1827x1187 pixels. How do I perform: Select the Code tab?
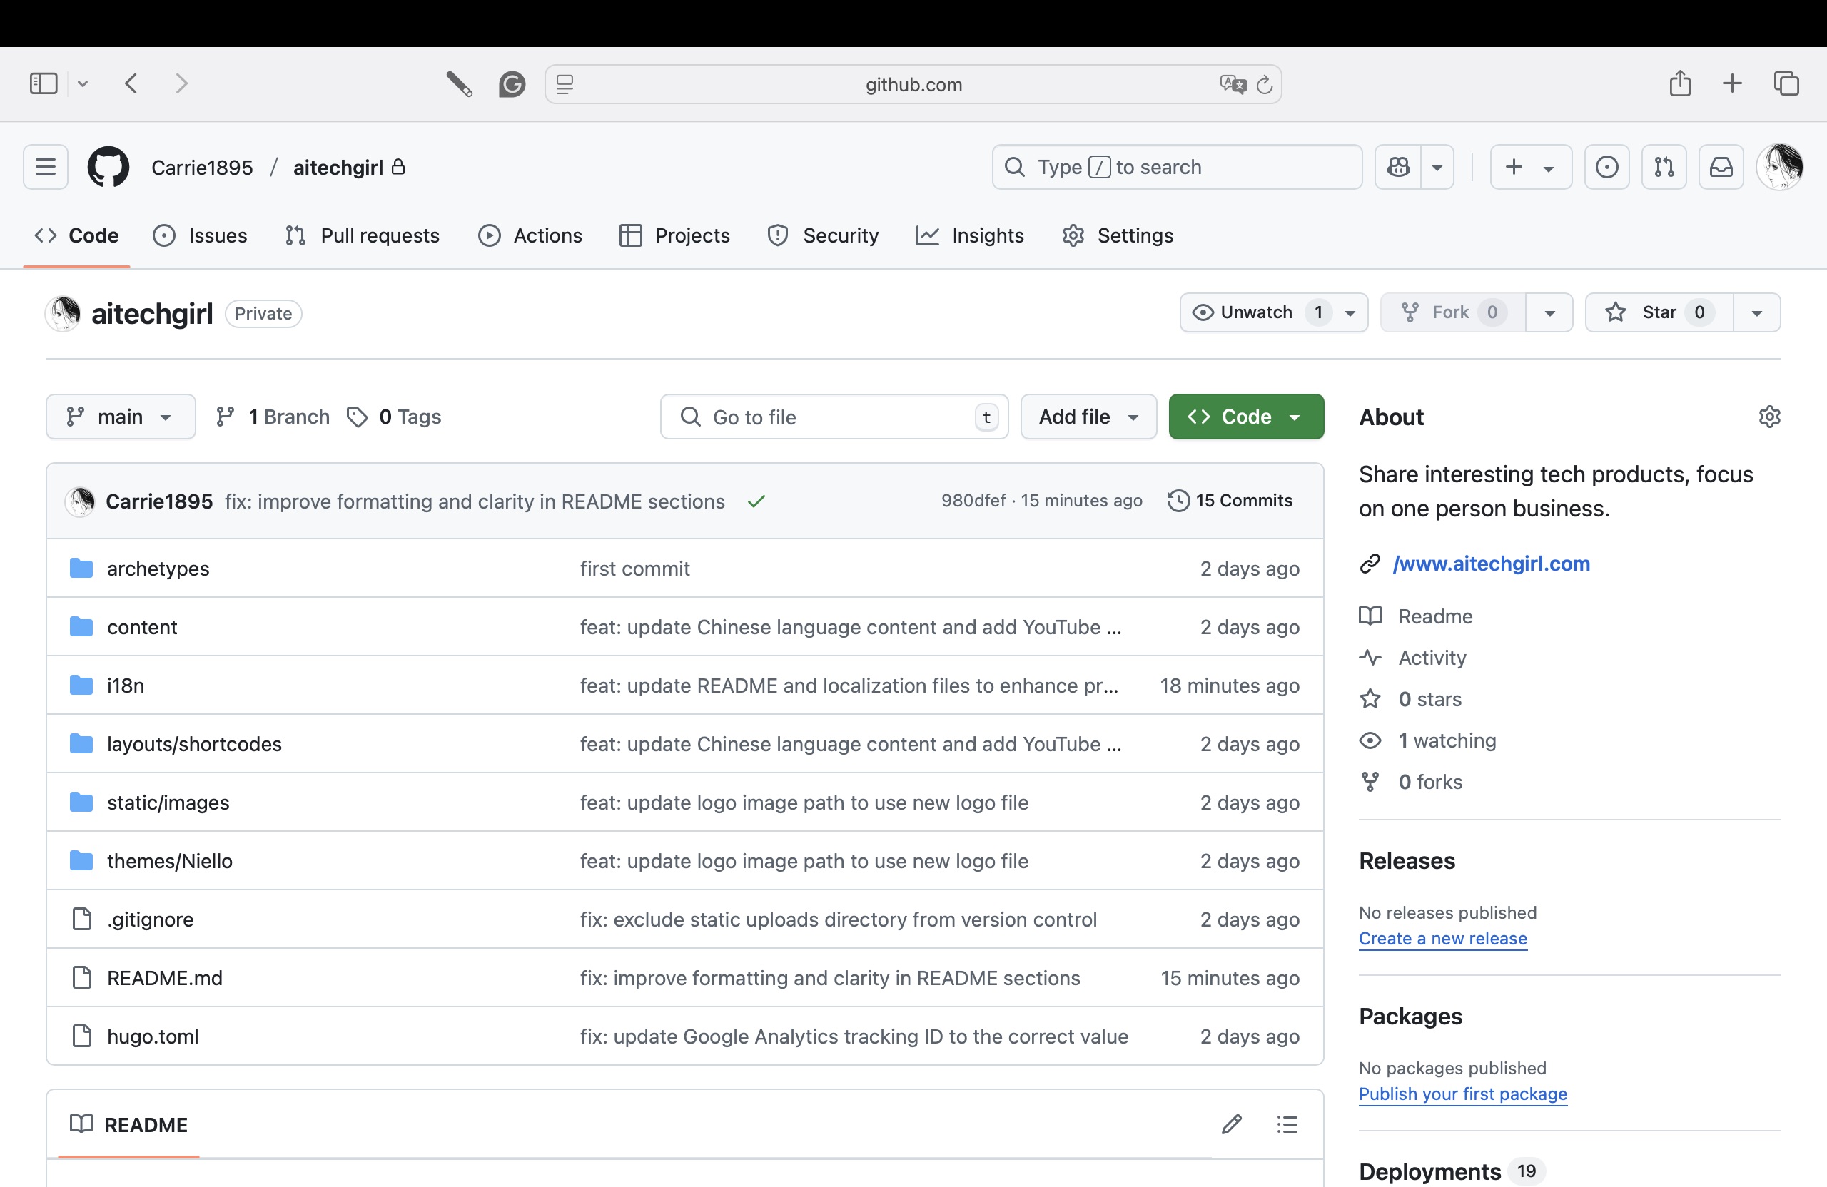point(77,235)
